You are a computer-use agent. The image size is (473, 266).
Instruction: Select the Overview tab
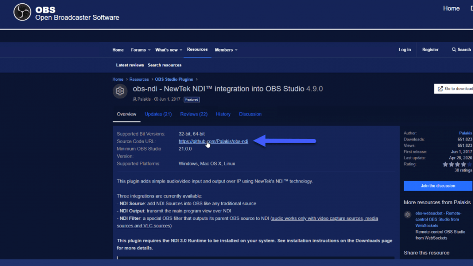pyautogui.click(x=127, y=115)
